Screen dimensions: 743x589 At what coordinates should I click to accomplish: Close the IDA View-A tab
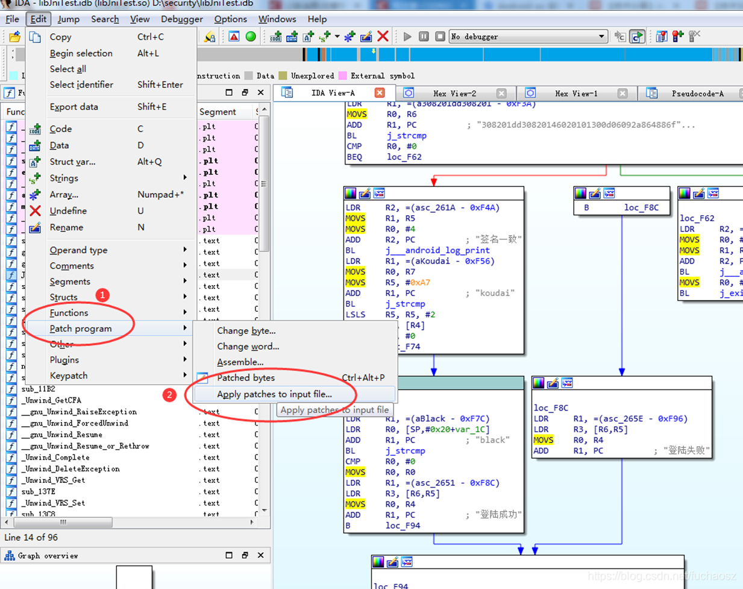380,93
